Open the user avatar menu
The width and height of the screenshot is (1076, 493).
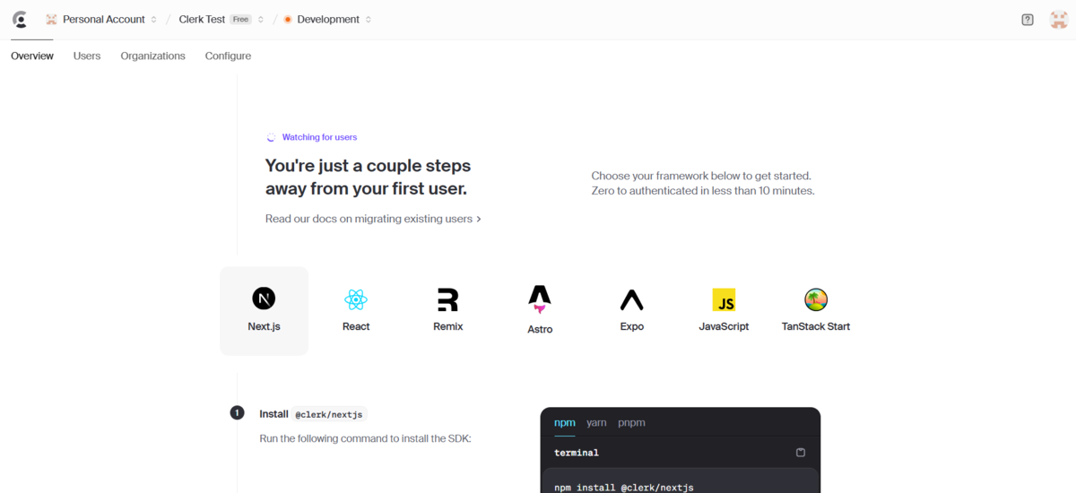tap(1058, 20)
